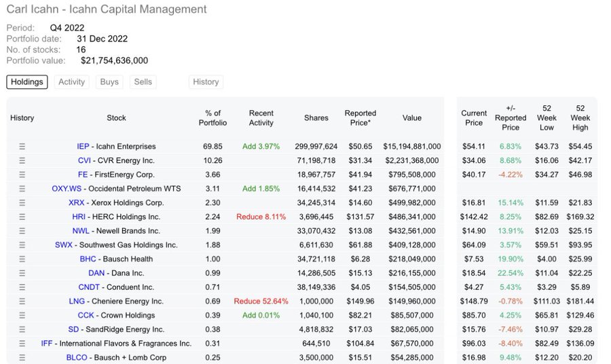Switch to the Activity tab

point(72,82)
